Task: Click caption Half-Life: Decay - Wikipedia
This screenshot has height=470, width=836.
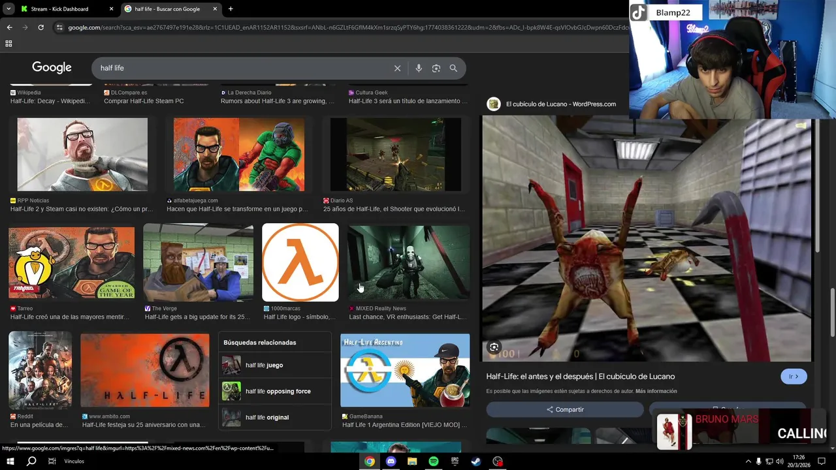Action: (x=50, y=101)
